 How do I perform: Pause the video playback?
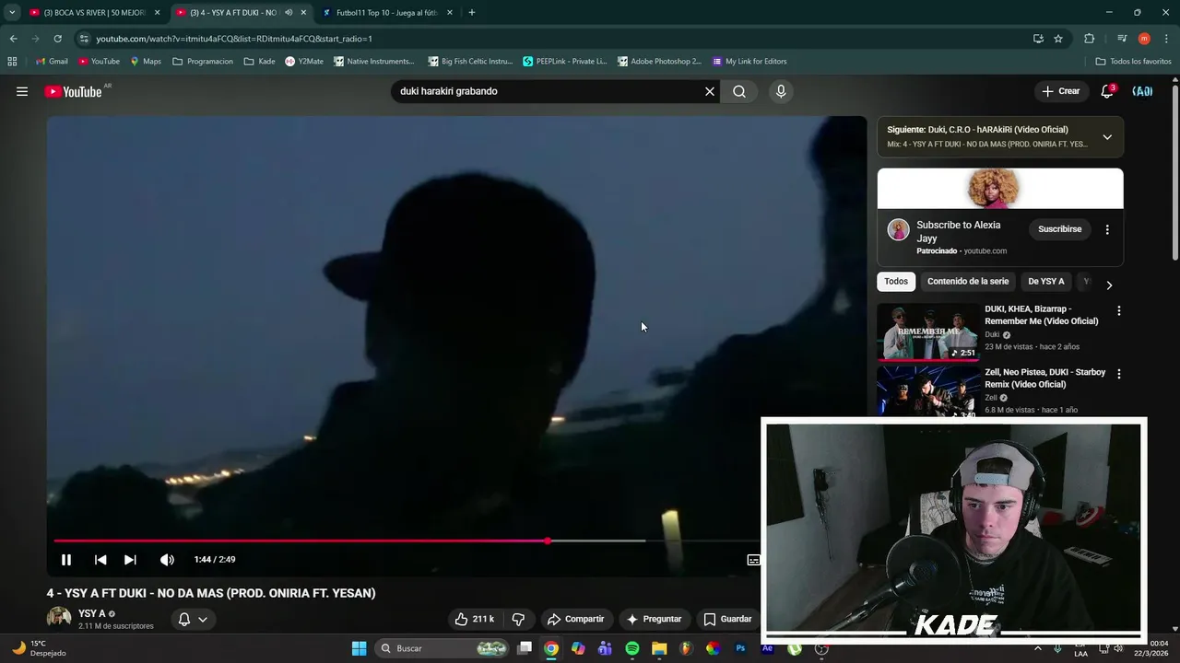(x=66, y=559)
